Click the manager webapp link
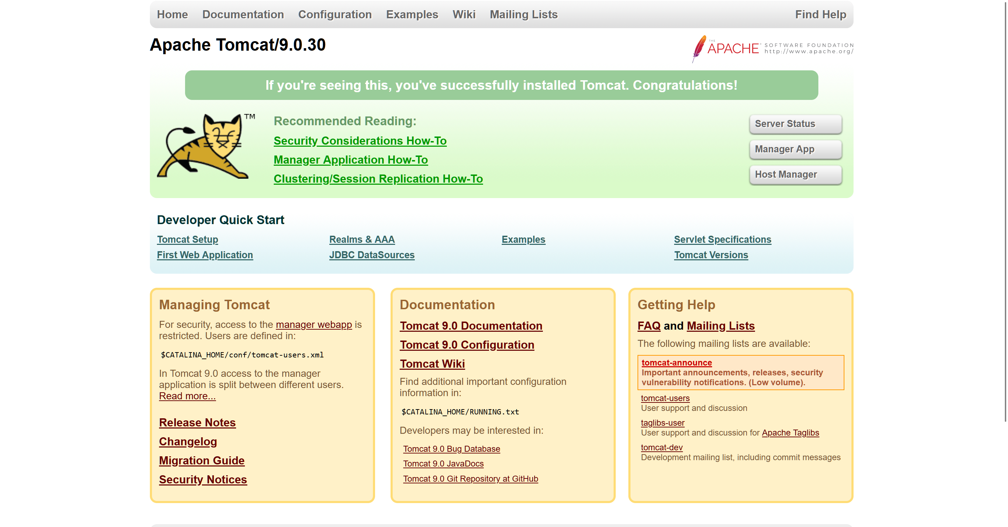This screenshot has width=1008, height=527. point(314,325)
